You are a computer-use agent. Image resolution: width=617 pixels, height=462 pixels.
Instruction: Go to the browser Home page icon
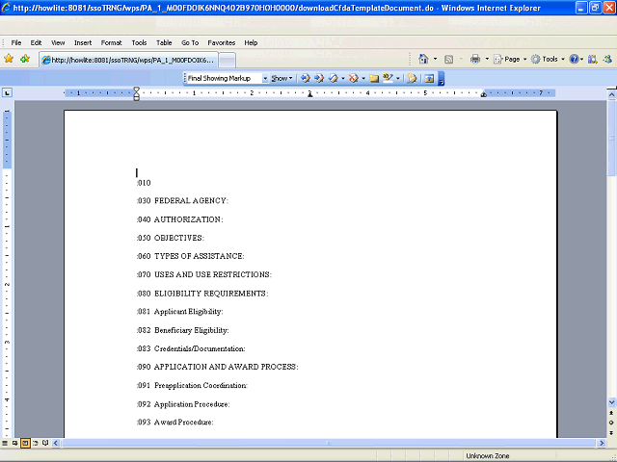[x=423, y=59]
